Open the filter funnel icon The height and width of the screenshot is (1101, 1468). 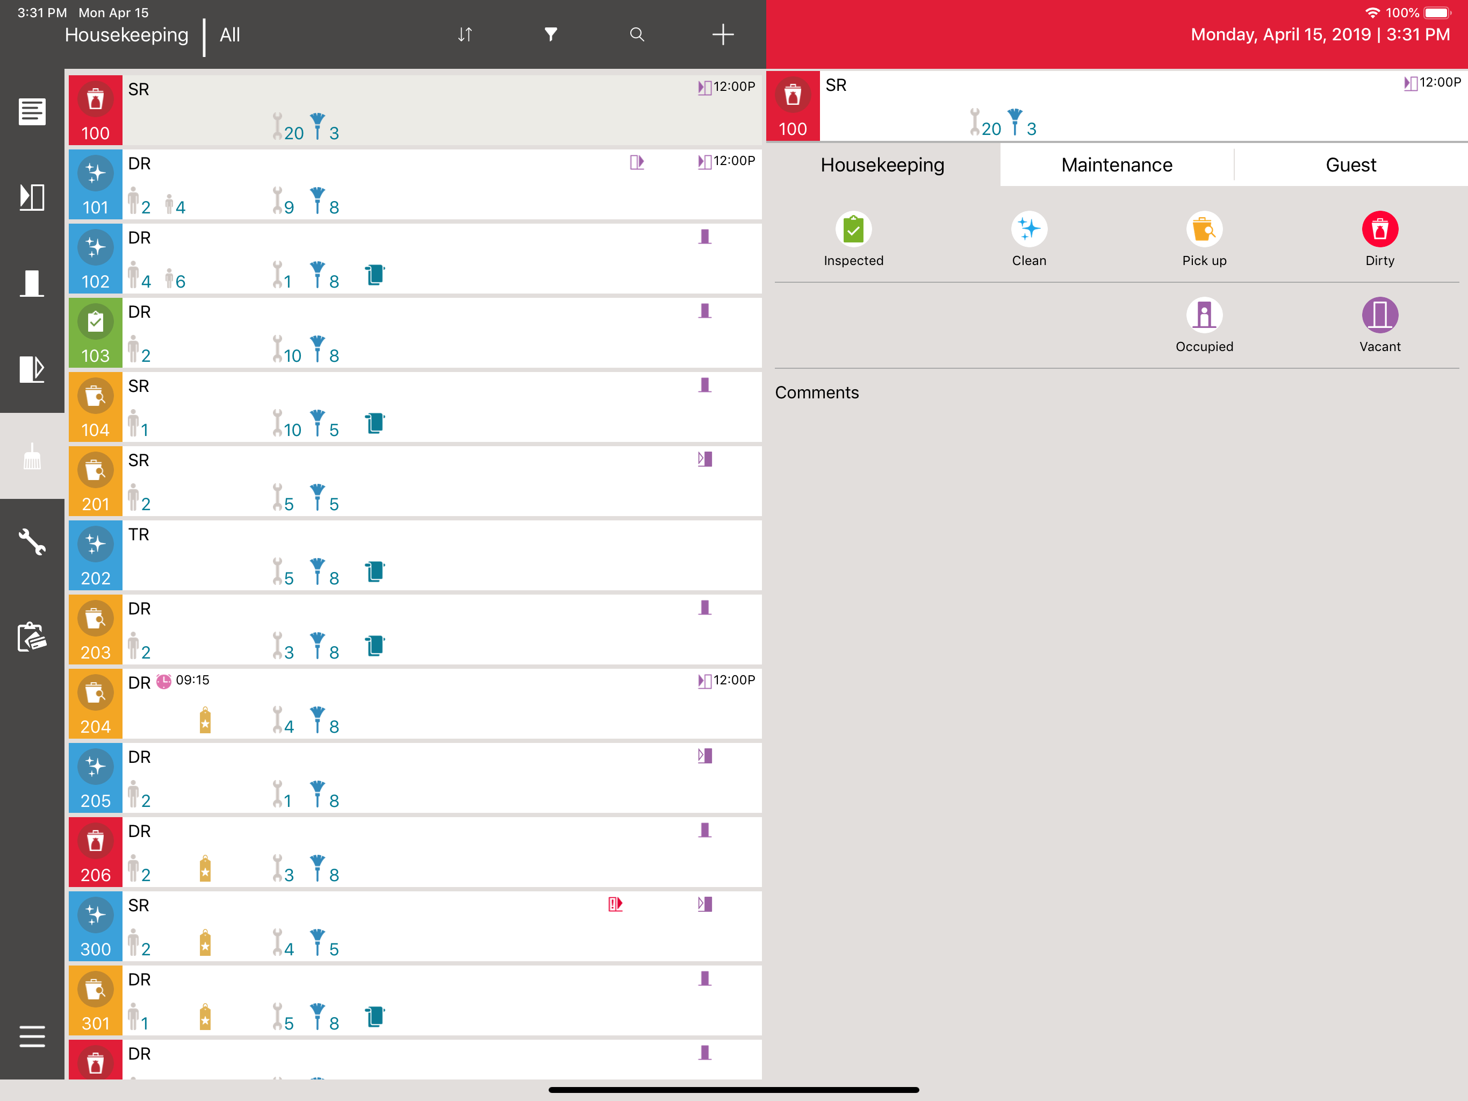point(551,34)
